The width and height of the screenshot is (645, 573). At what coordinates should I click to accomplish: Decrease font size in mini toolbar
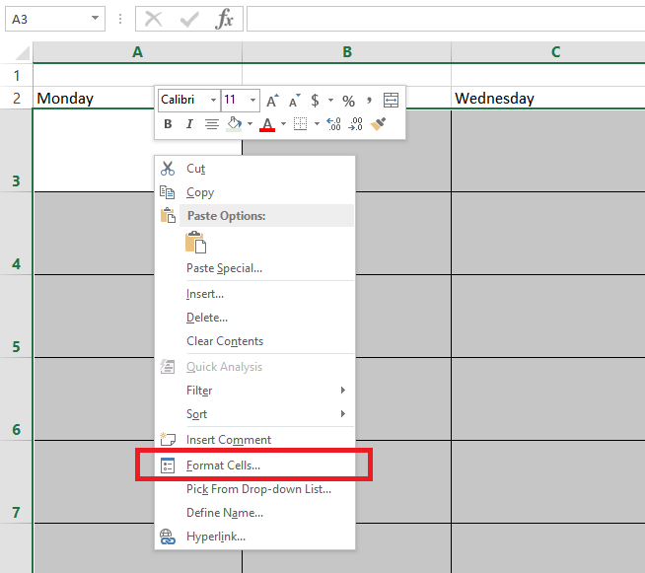tap(294, 101)
